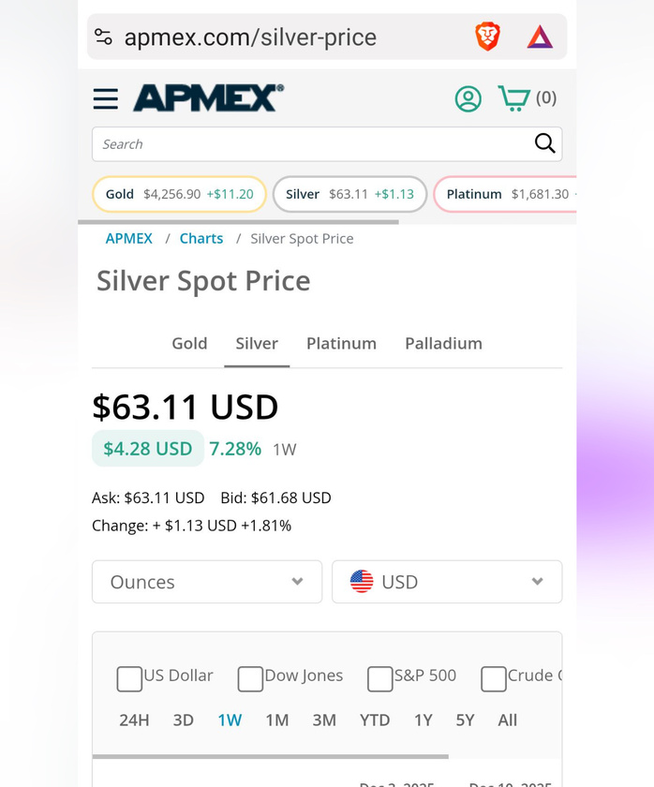Screen dimensions: 654x787
Task: Click the APMEX logo
Action: pyautogui.click(x=208, y=97)
